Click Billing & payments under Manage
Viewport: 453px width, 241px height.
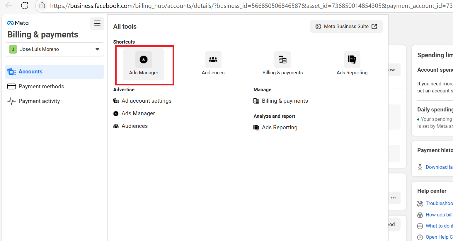point(285,101)
